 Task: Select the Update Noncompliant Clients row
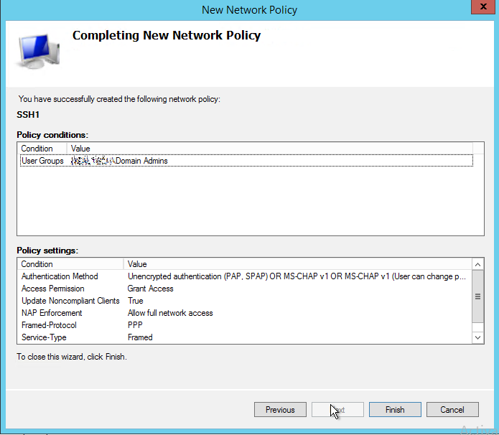(x=70, y=301)
